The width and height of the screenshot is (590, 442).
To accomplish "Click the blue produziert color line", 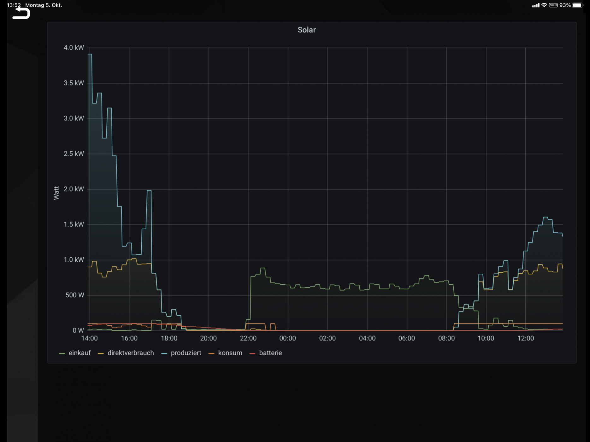I will point(164,353).
